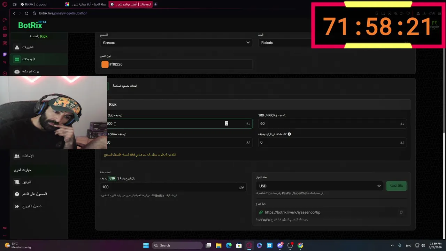Switch to BotRix السحوبات tab

pos(34,5)
